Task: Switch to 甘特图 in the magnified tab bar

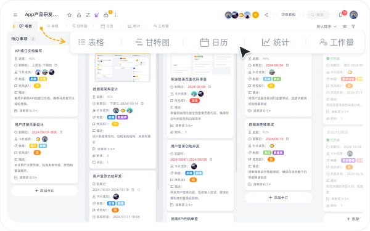Action: pyautogui.click(x=152, y=43)
